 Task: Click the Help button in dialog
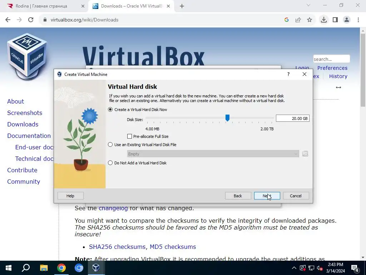coord(70,196)
